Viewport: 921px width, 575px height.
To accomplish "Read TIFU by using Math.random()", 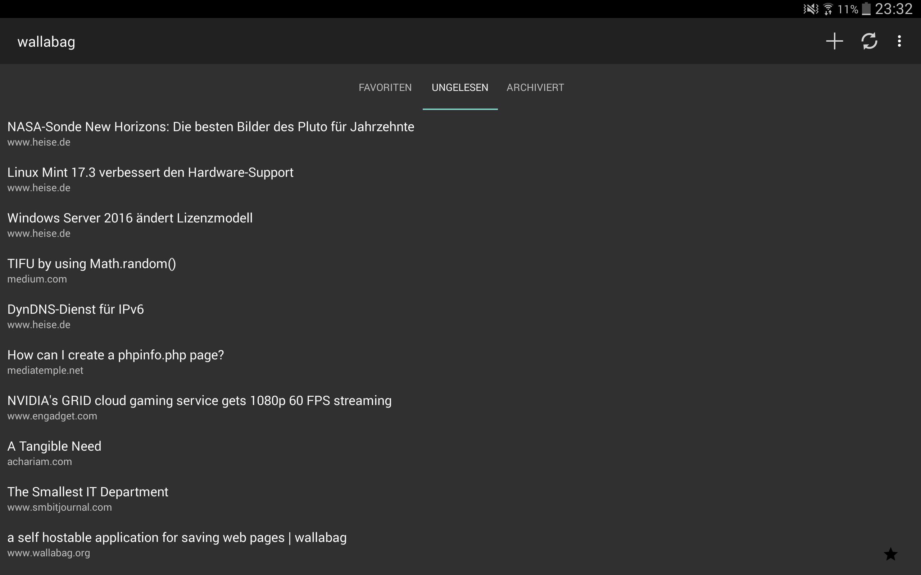I will pyautogui.click(x=460, y=270).
